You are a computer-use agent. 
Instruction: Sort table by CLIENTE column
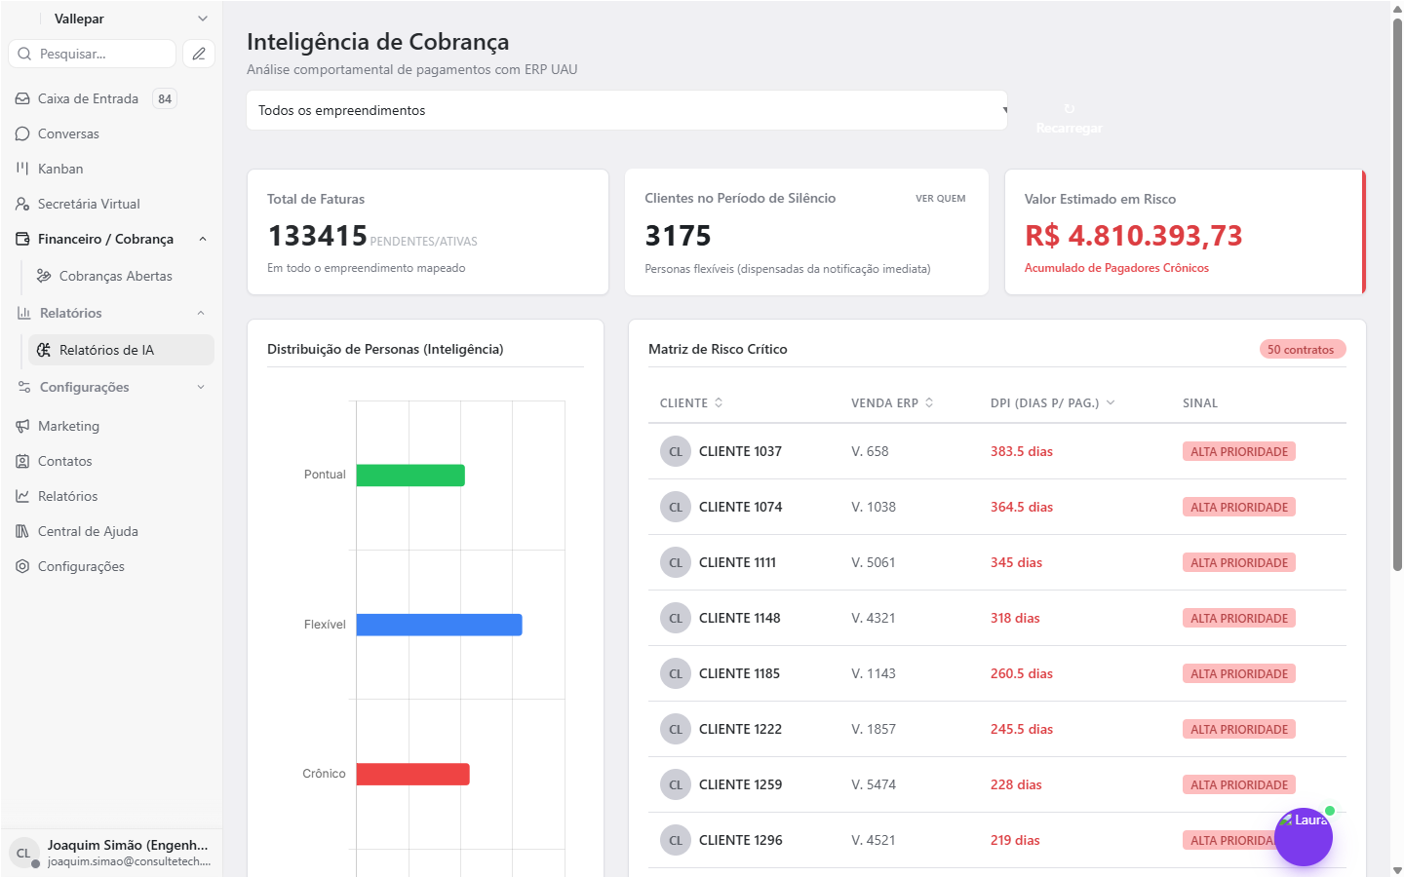click(691, 402)
